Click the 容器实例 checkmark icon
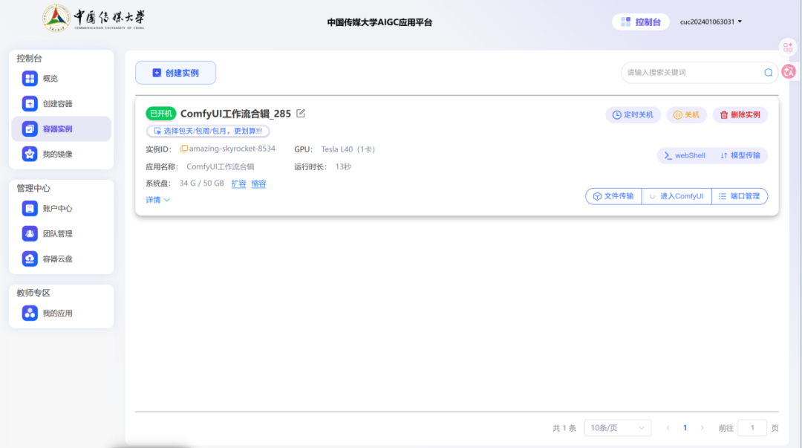Image resolution: width=802 pixels, height=448 pixels. coord(30,129)
